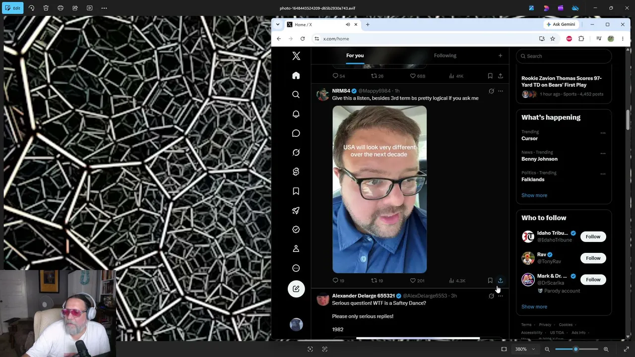The width and height of the screenshot is (635, 357).
Task: Print the photo from Photos toolbar
Action: tap(61, 8)
